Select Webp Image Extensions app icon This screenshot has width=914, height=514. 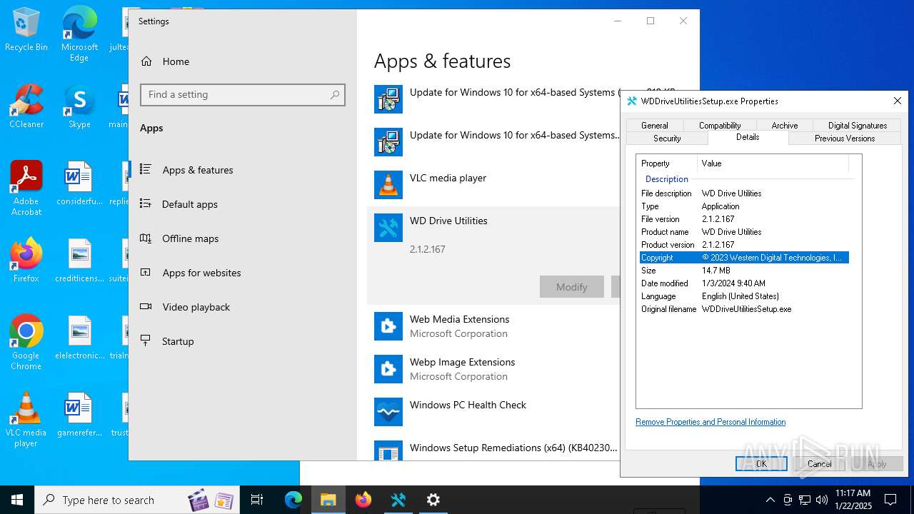pyautogui.click(x=388, y=368)
